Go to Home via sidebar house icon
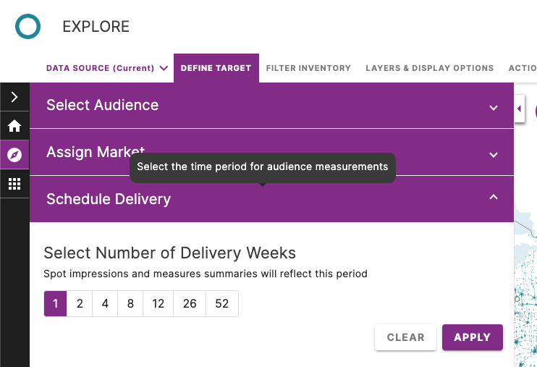 [x=14, y=126]
